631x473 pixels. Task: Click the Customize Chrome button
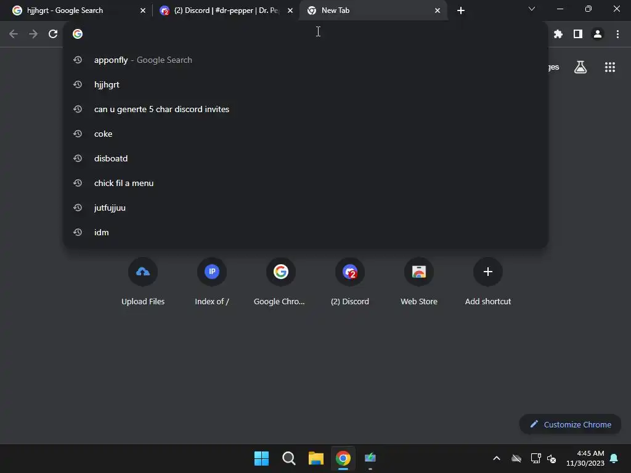570,424
